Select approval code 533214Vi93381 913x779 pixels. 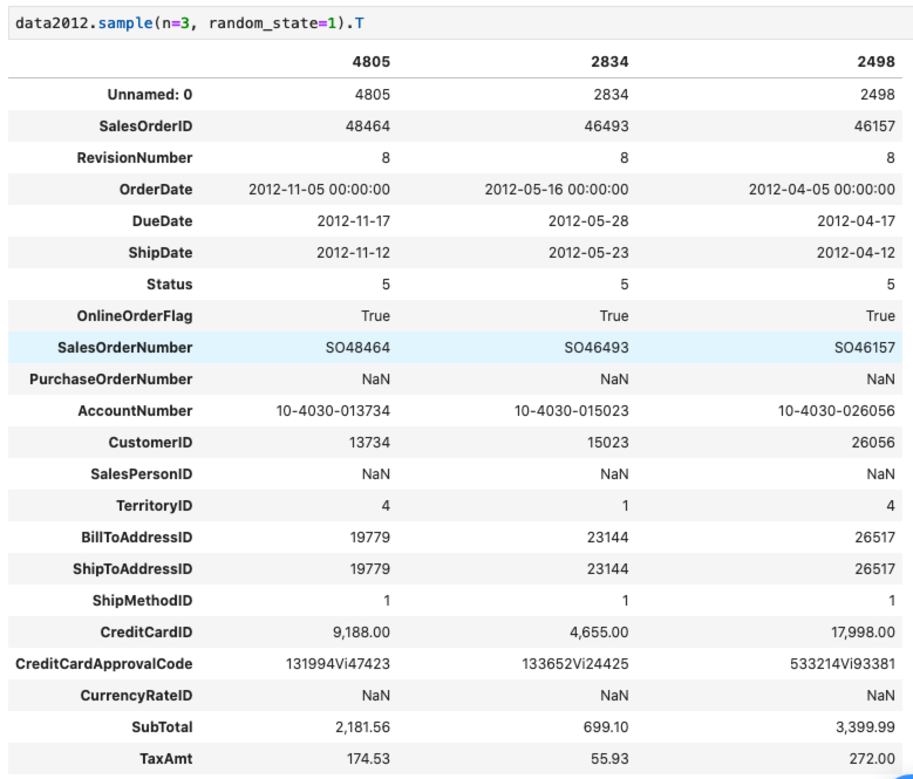tap(843, 664)
